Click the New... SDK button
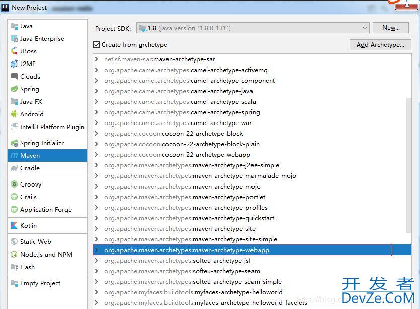The height and width of the screenshot is (309, 420). (x=391, y=28)
